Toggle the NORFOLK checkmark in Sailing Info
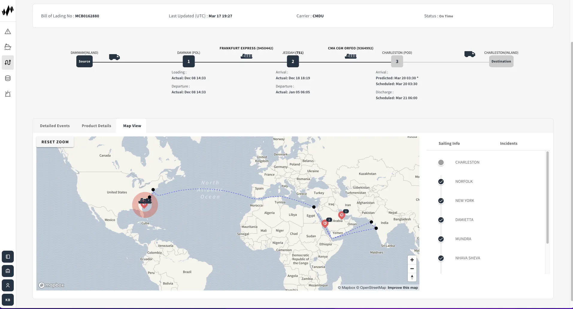The image size is (573, 309). click(441, 182)
